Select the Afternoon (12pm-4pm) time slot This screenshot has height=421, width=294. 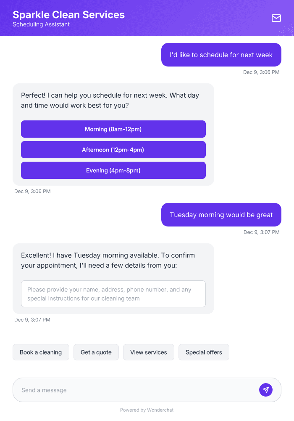pos(113,149)
